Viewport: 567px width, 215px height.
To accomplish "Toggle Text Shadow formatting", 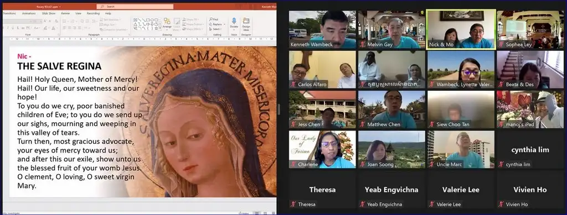I will [18, 28].
